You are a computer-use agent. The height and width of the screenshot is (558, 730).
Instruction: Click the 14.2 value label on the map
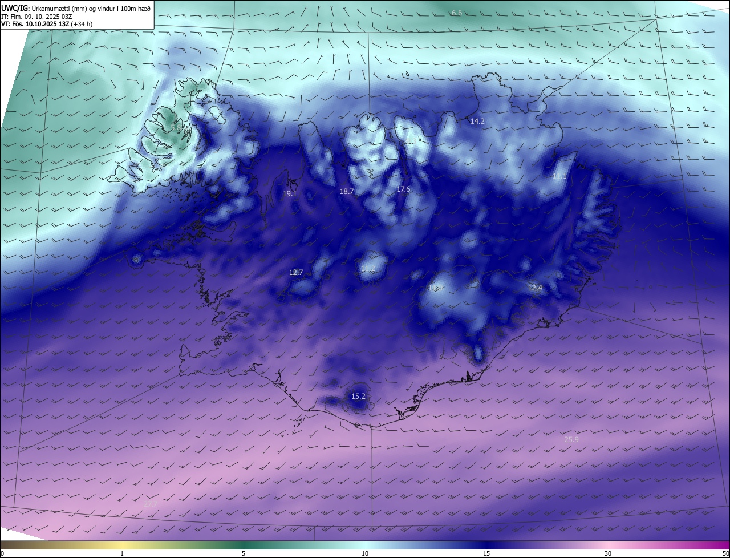click(x=477, y=121)
